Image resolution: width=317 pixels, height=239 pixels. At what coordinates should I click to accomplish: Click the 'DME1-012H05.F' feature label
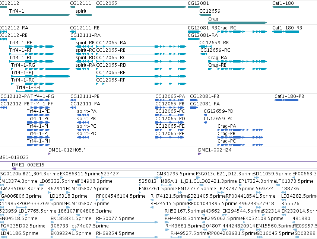point(67,150)
